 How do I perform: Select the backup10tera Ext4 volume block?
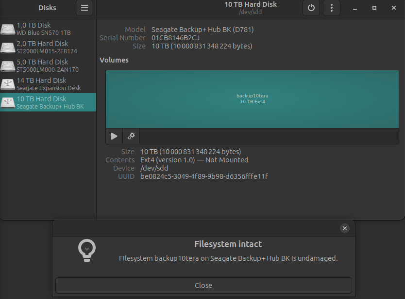point(252,99)
